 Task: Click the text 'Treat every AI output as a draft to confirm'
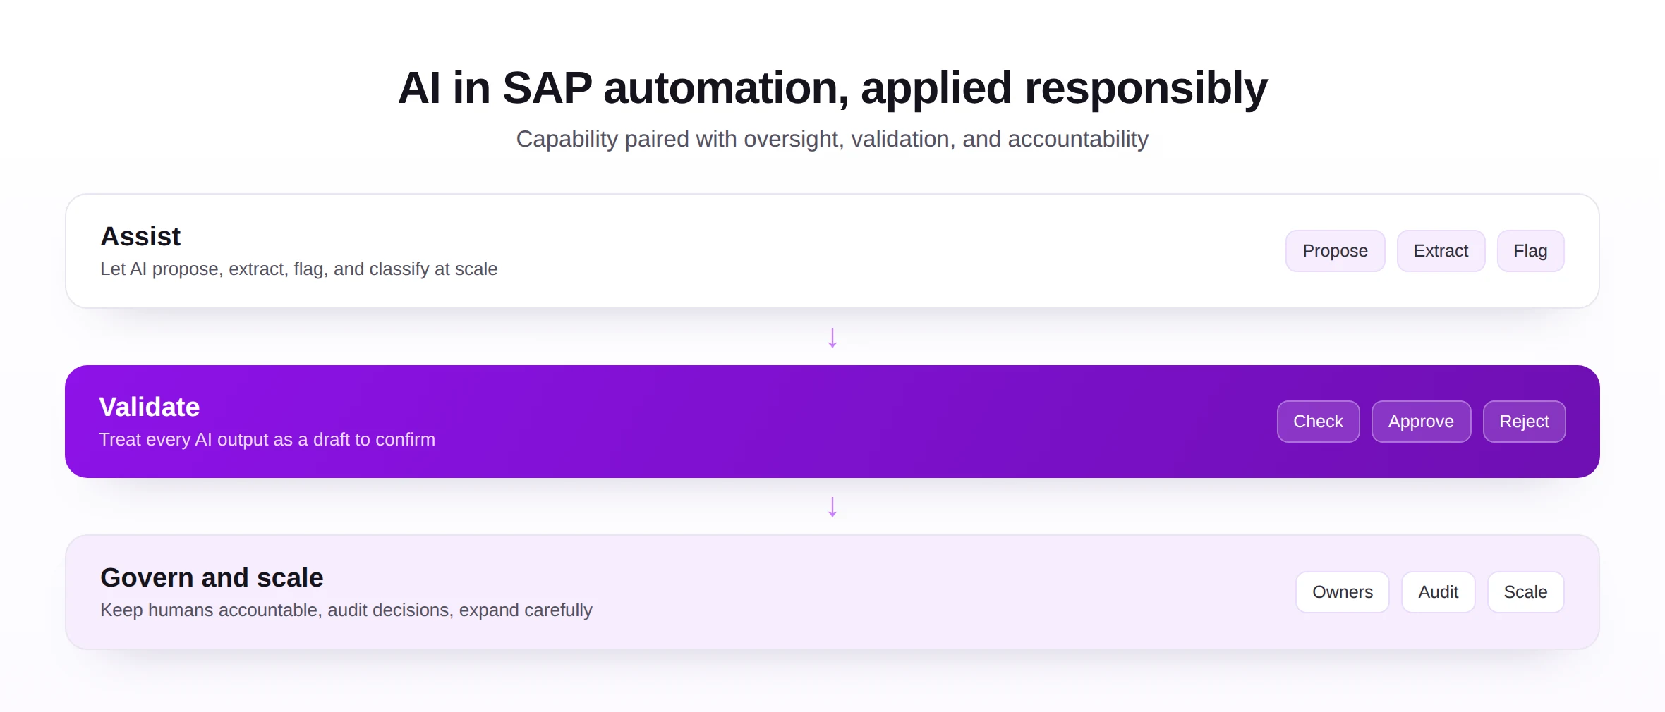(x=267, y=440)
